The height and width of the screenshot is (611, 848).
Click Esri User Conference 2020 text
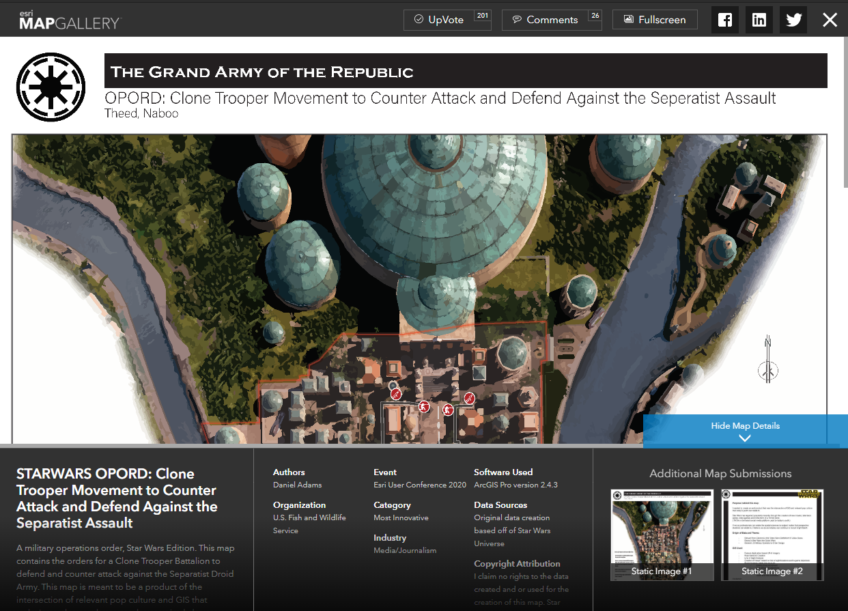[420, 485]
